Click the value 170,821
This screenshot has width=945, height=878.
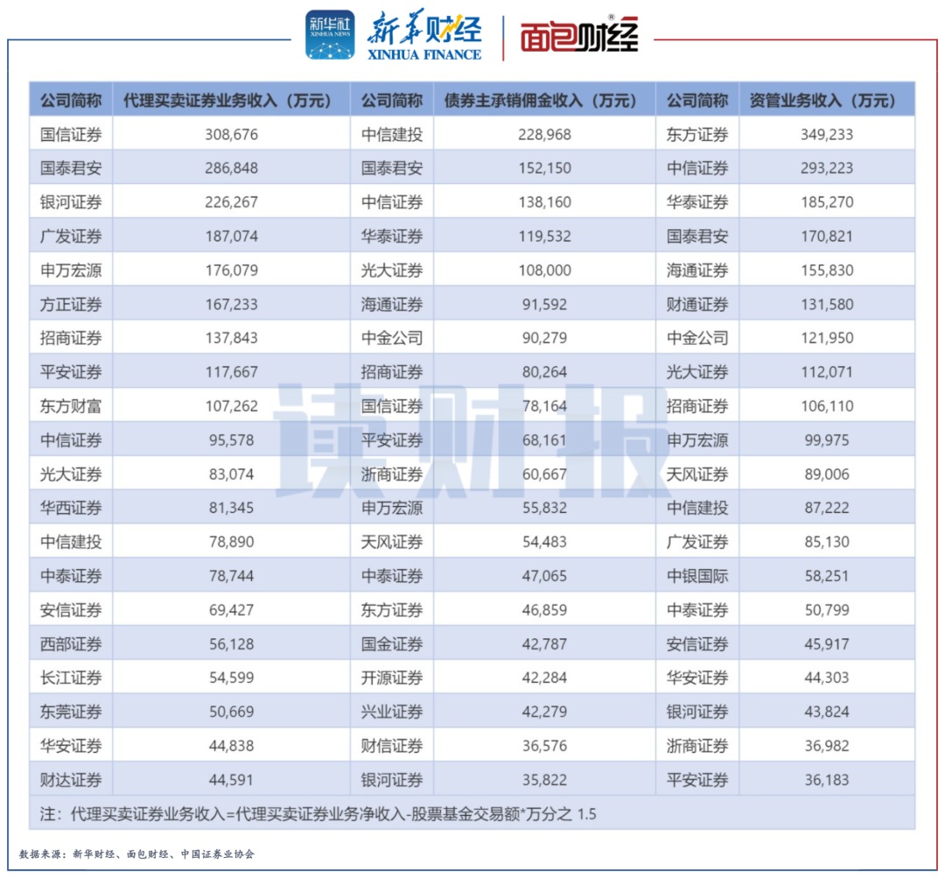tap(827, 236)
